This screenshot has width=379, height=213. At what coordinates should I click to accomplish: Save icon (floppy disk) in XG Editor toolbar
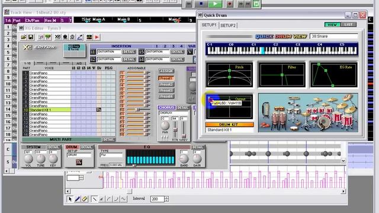point(31,37)
